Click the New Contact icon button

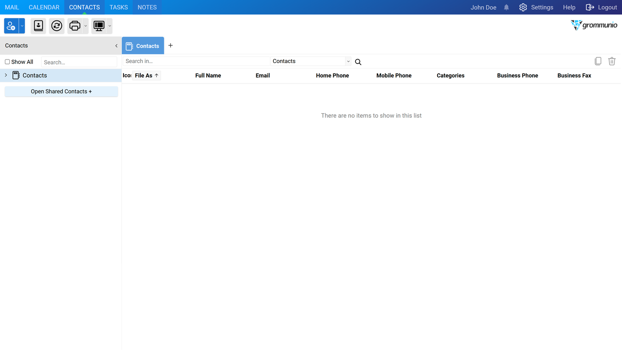(x=11, y=26)
